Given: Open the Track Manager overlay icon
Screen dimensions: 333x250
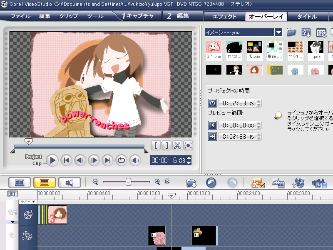Looking at the screenshot, I should [298, 183].
